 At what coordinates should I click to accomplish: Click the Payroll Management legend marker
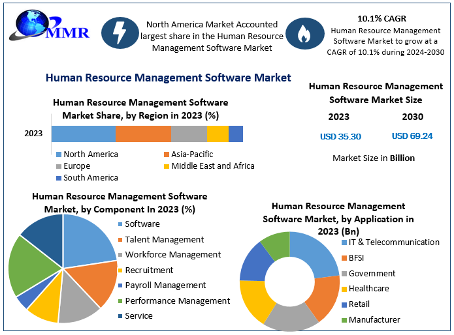pos(121,285)
